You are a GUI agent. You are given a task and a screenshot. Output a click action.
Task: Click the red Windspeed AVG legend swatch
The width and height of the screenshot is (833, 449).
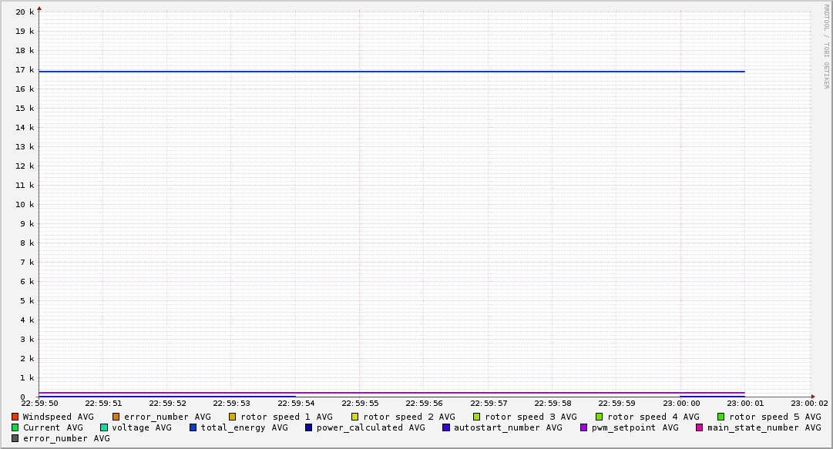(x=15, y=417)
